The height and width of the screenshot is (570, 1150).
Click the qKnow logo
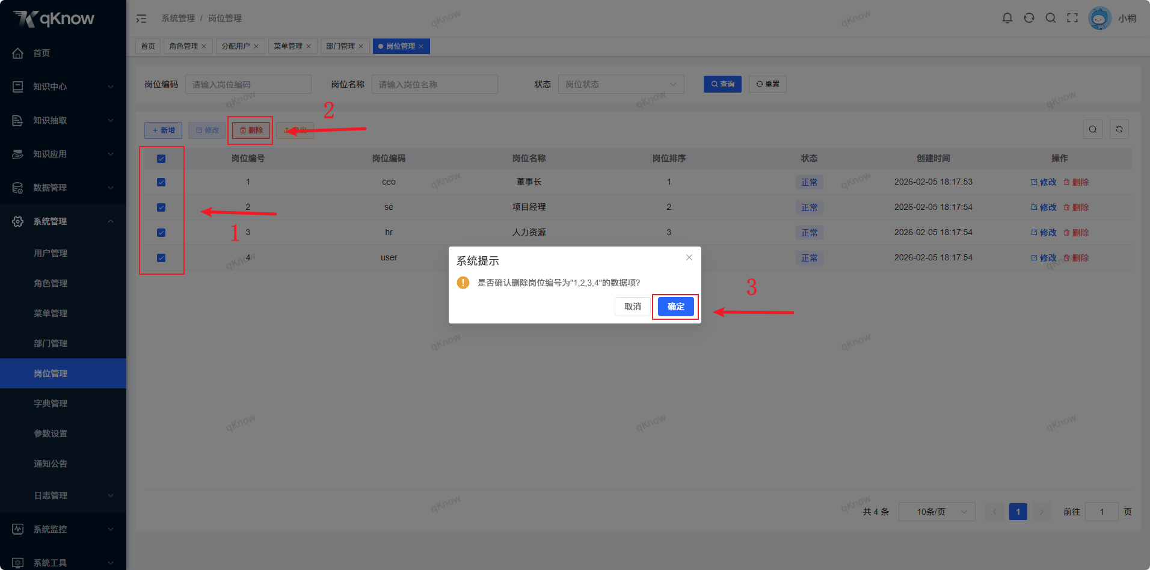54,19
